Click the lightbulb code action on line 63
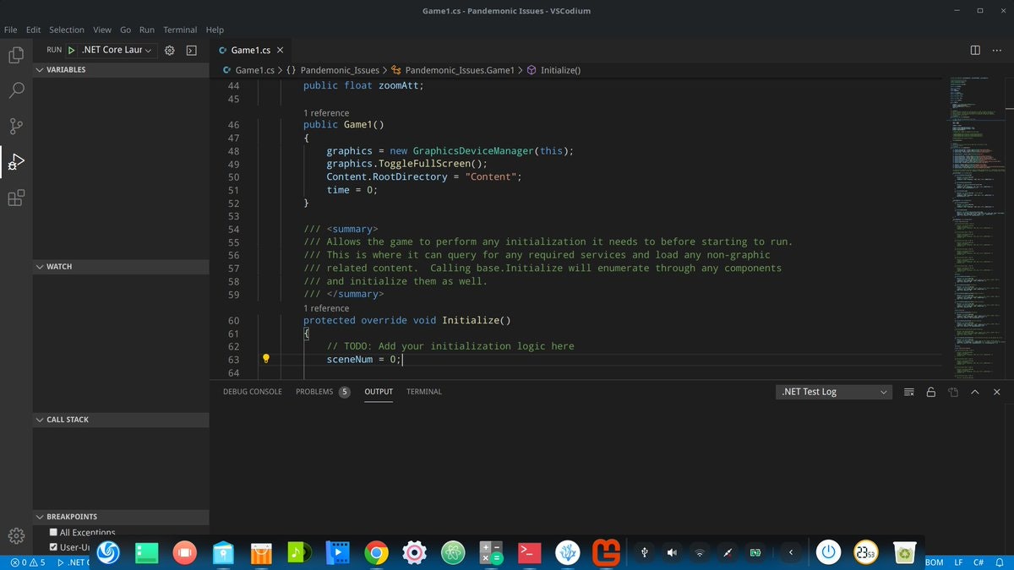Image resolution: width=1014 pixels, height=570 pixels. 266,358
